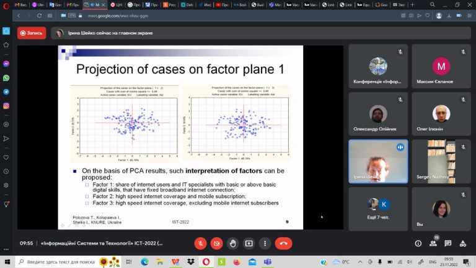Open browsing history from sidebar clock
This screenshot has height=268, width=476.
tap(6, 171)
